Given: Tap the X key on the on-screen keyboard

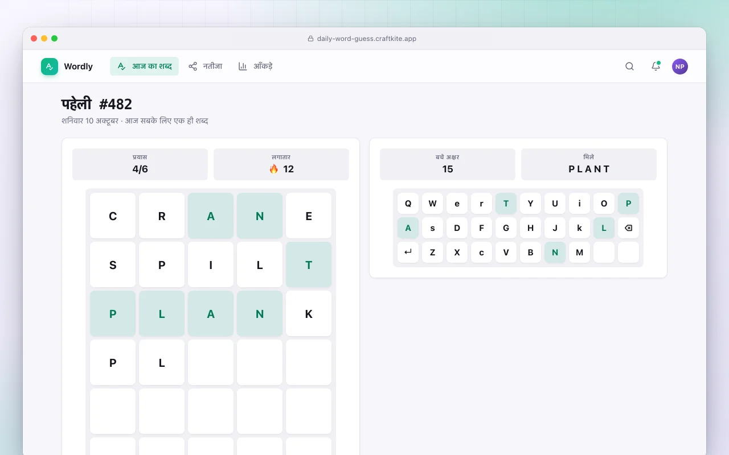Looking at the screenshot, I should pyautogui.click(x=457, y=253).
